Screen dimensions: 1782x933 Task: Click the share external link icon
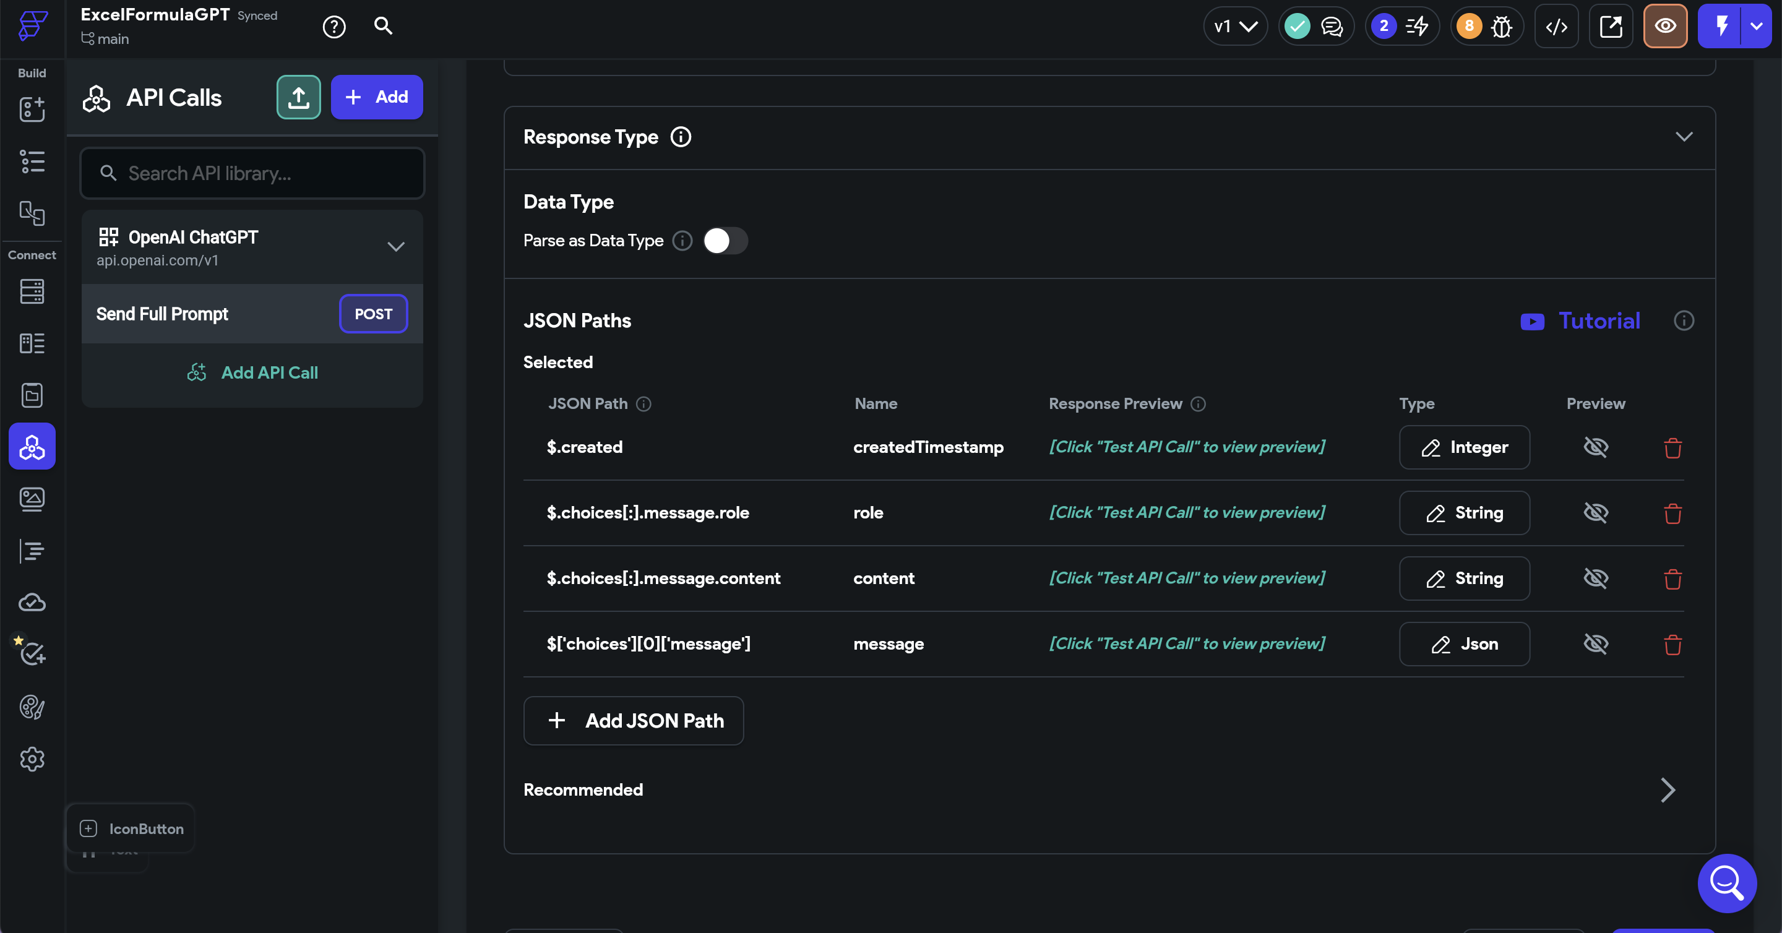pos(1611,26)
